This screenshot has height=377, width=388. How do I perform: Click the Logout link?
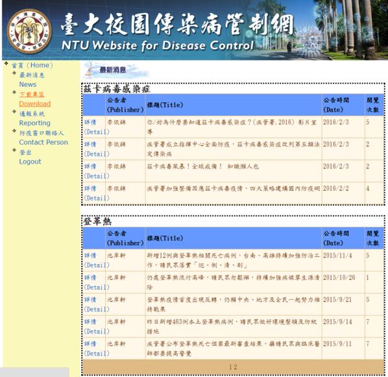pyautogui.click(x=30, y=157)
